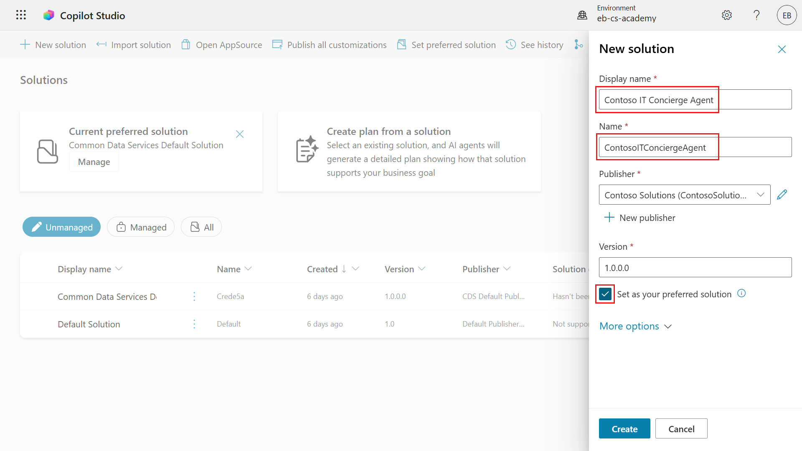Click the environment name eb-cs-academy

coord(627,18)
